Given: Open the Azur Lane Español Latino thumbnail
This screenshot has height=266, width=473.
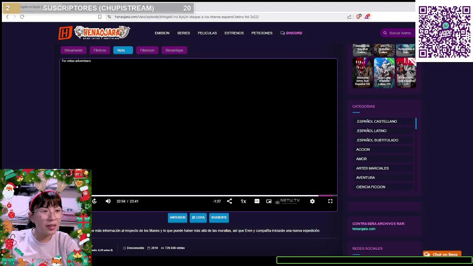Looking at the screenshot, I should coord(384,72).
